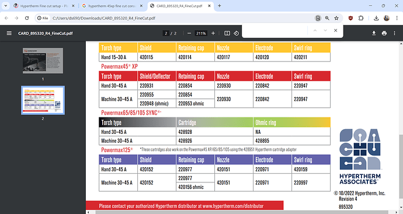View site information File chip
403x214 pixels.
(x=43, y=18)
